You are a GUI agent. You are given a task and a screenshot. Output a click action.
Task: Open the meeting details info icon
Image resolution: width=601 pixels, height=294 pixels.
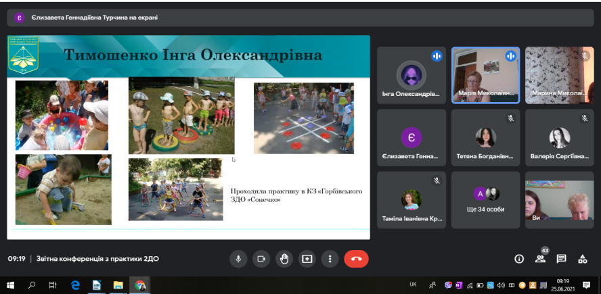[519, 259]
